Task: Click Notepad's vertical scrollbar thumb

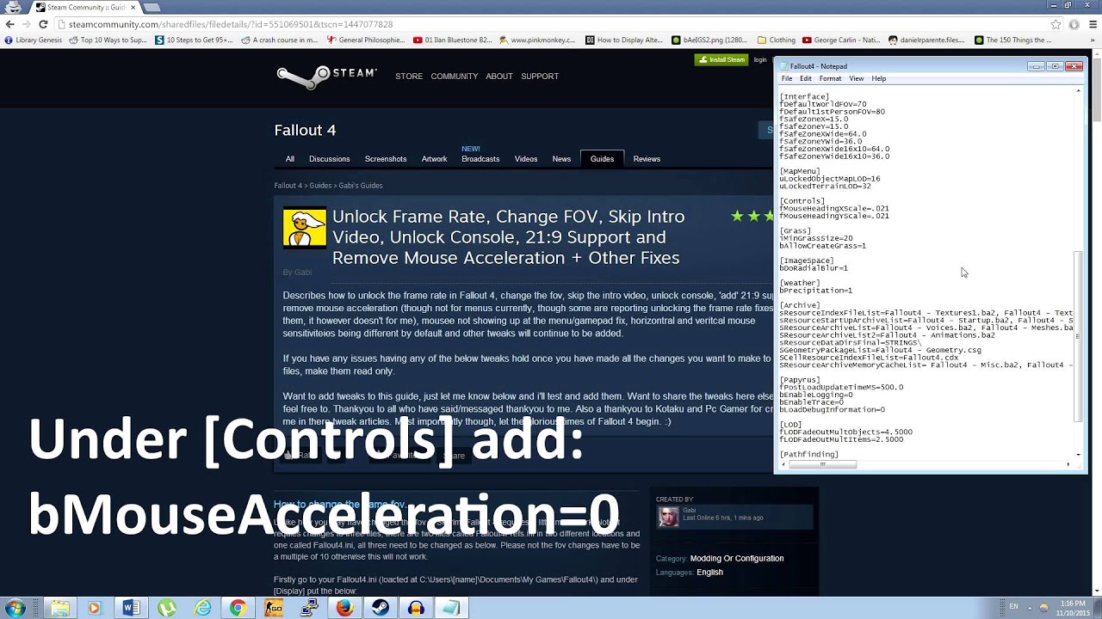Action: point(1079,336)
